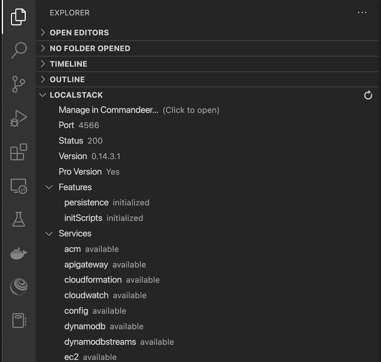Expand the Open Editors section
Screen dimensions: 381x362
207,32
